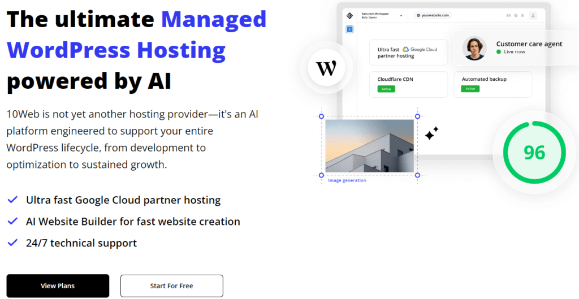The height and width of the screenshot is (299, 579).
Task: Click the green Live now status dot
Action: pyautogui.click(x=499, y=51)
